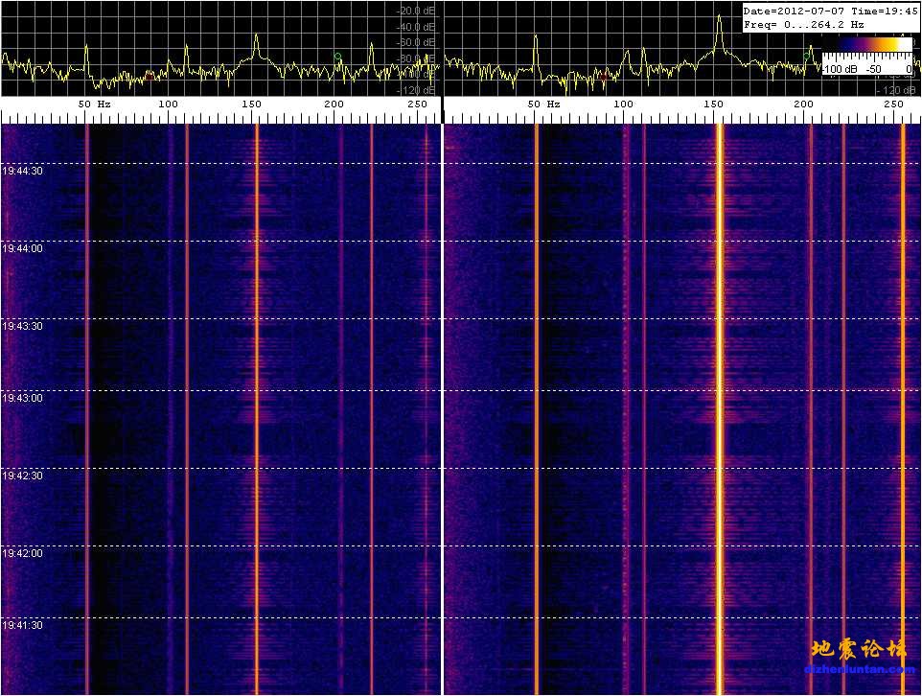Screen dimensions: 922x696
Task: Click the color palette gradient bar
Action: point(867,45)
